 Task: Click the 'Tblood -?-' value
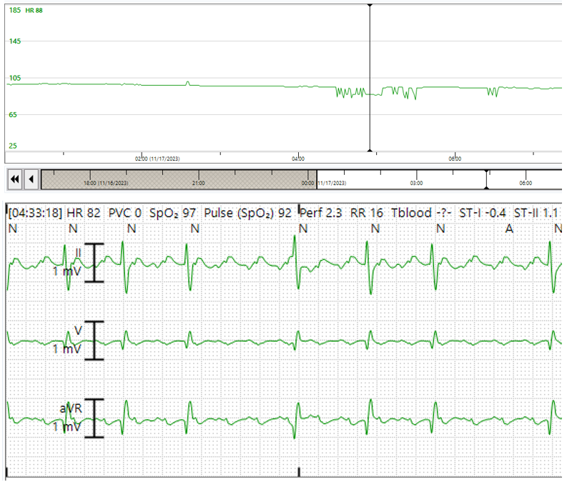[421, 213]
